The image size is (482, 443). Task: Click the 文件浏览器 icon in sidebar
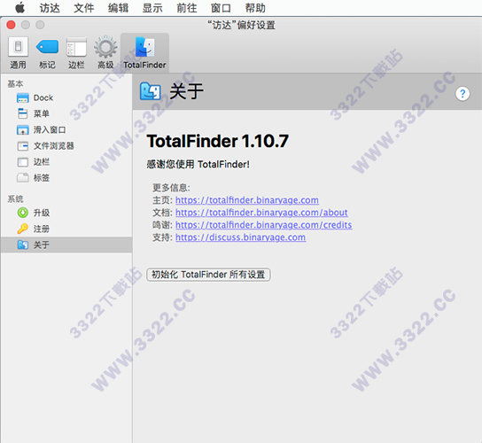click(x=23, y=145)
